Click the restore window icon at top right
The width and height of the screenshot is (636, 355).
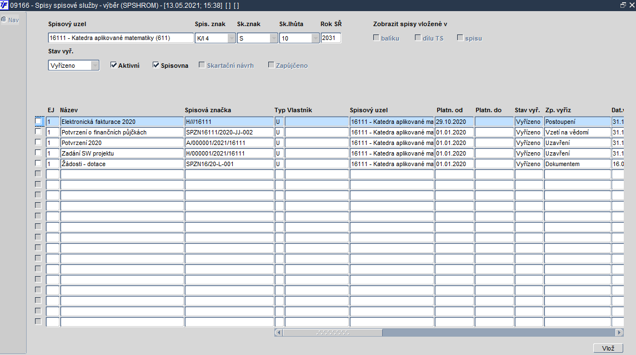click(623, 5)
